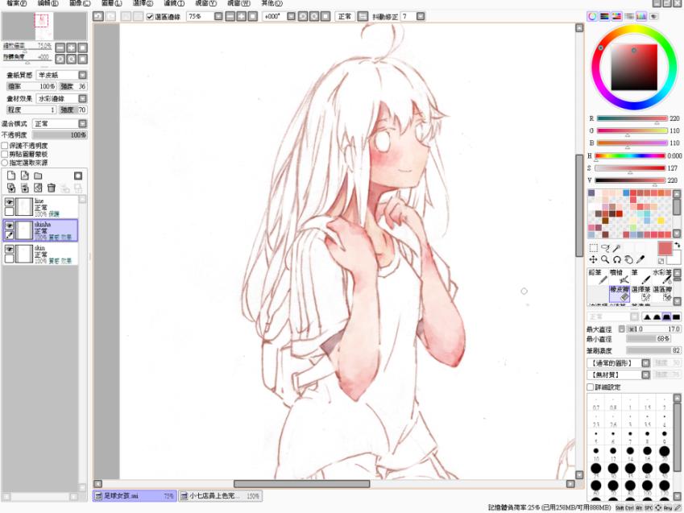Open the 混合模式 blend mode dropdown
684x513 pixels.
tap(82, 124)
